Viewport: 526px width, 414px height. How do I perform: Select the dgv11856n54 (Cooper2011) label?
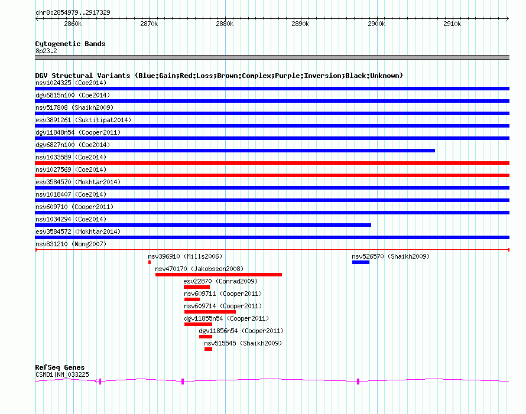[x=241, y=331]
